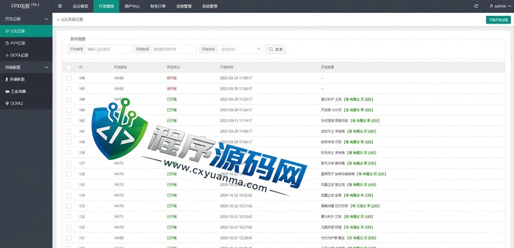Viewport: 514px width, 248px height.
Task: Click red status text in row 146
Action: [172, 78]
